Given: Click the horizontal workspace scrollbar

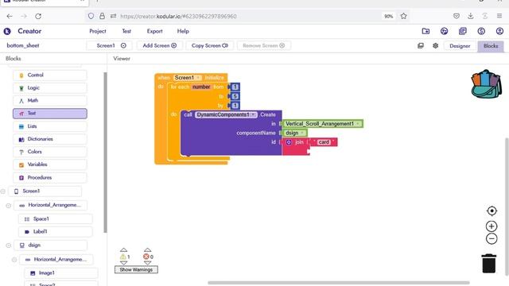Looking at the screenshot, I should click(x=338, y=283).
